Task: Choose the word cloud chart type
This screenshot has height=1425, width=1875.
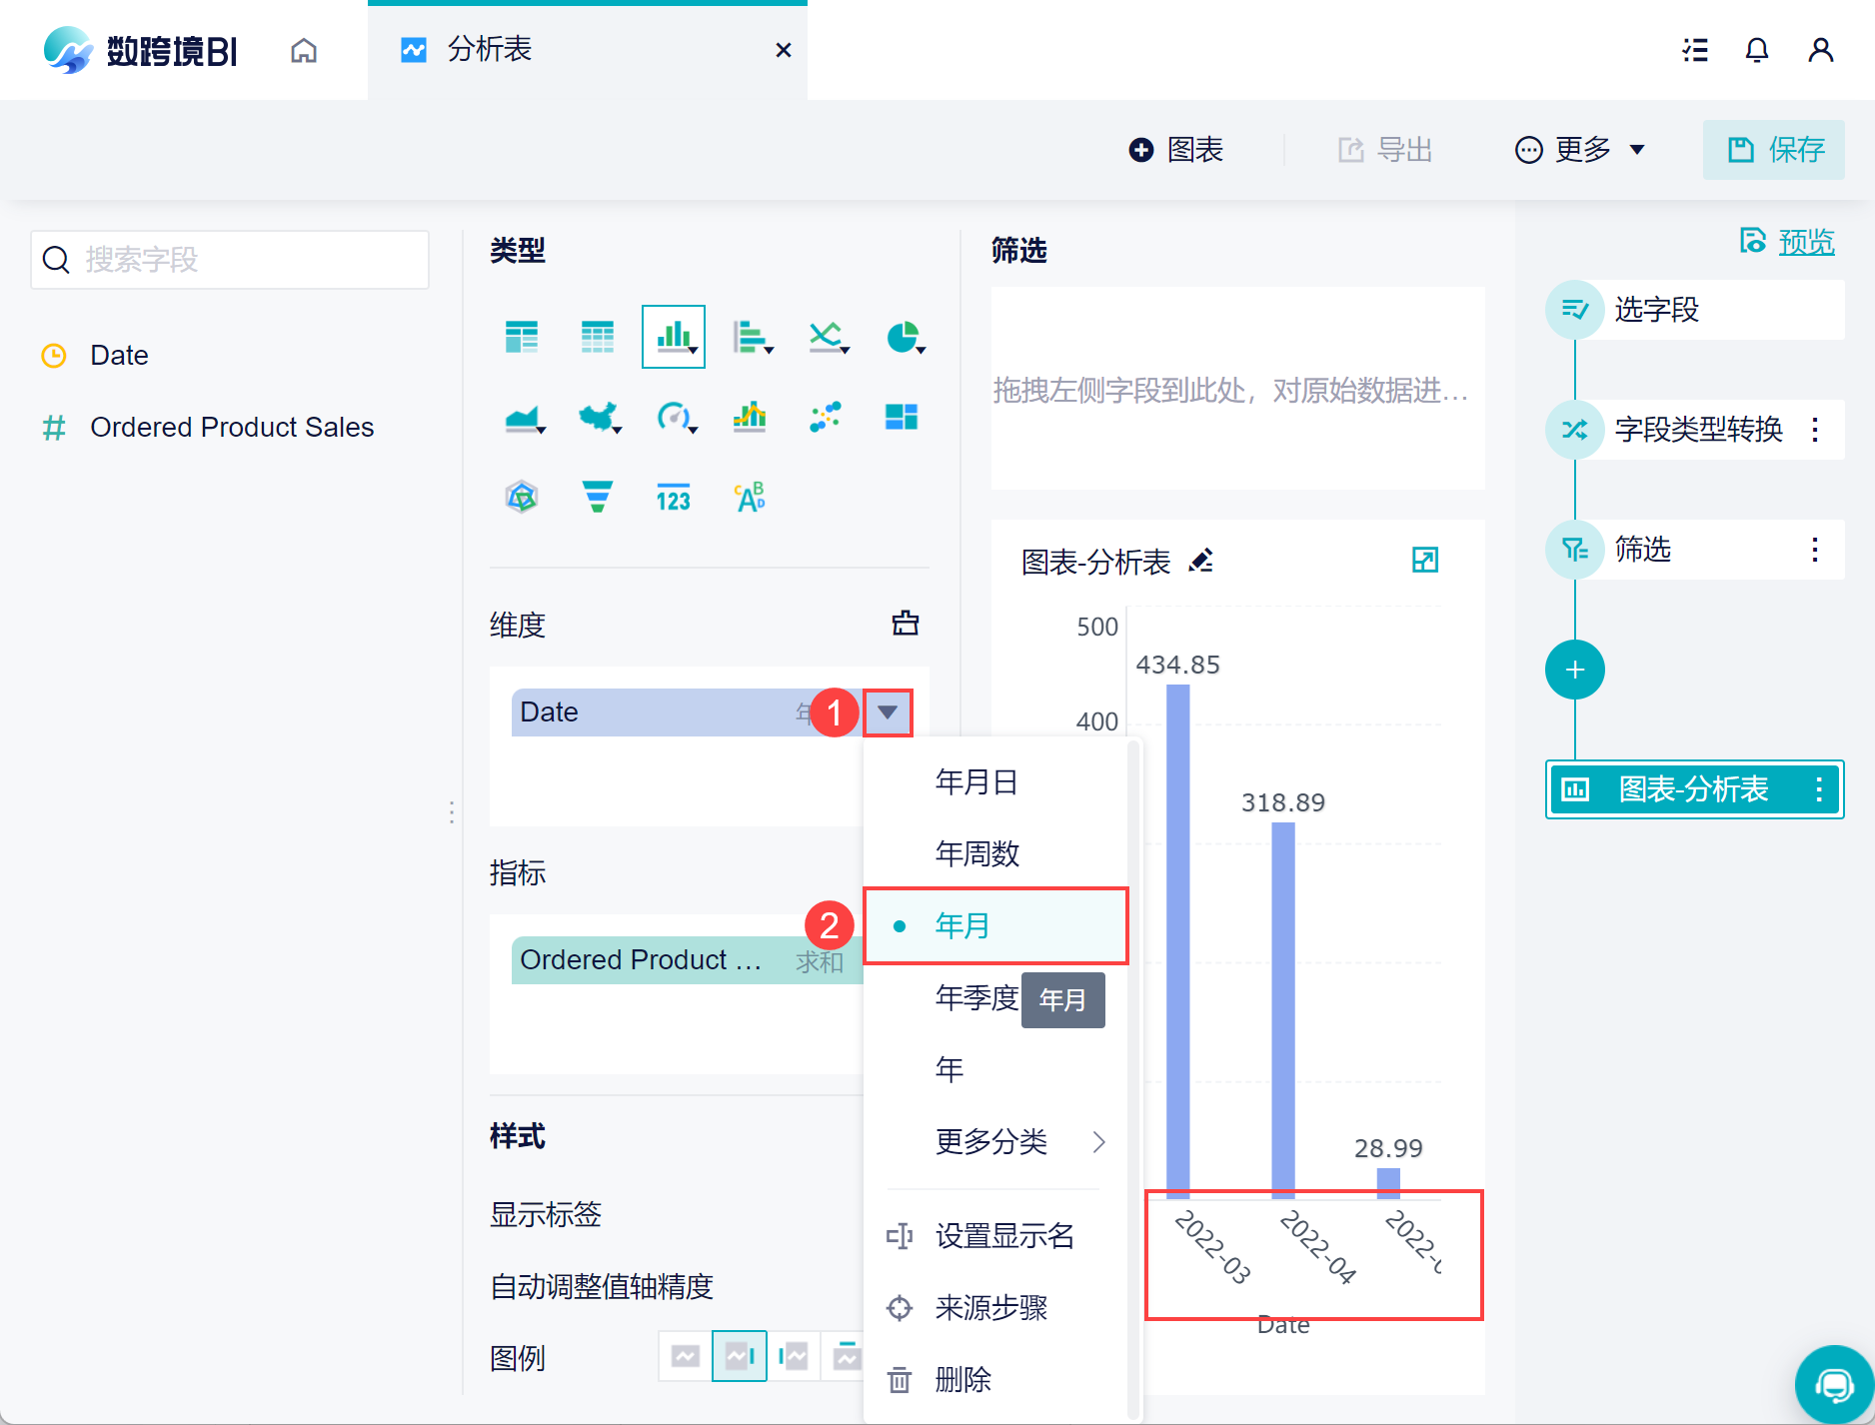Action: (750, 497)
